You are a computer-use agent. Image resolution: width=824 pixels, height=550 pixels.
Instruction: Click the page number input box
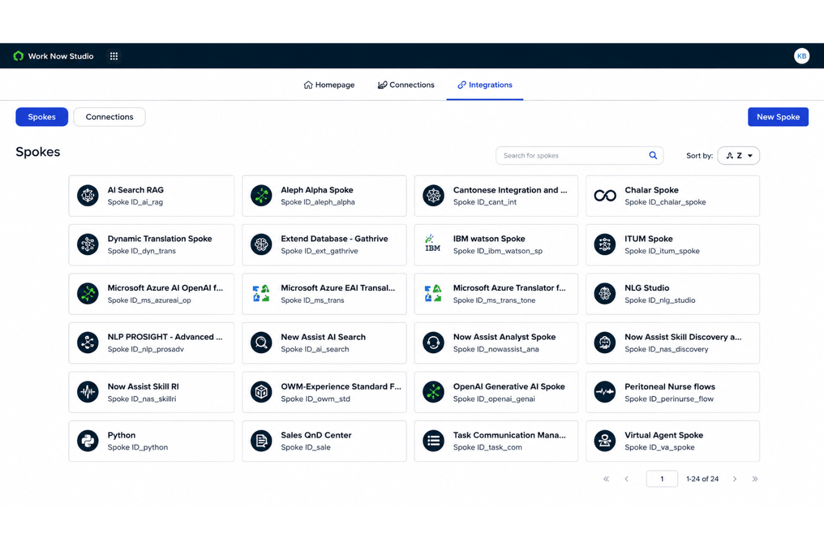point(661,479)
